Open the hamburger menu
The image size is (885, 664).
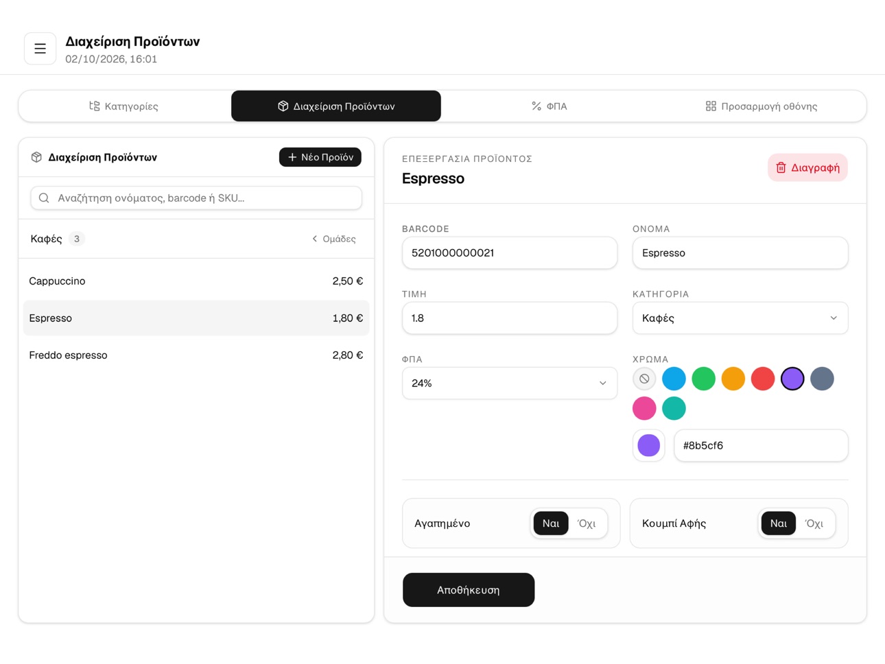[x=40, y=49]
